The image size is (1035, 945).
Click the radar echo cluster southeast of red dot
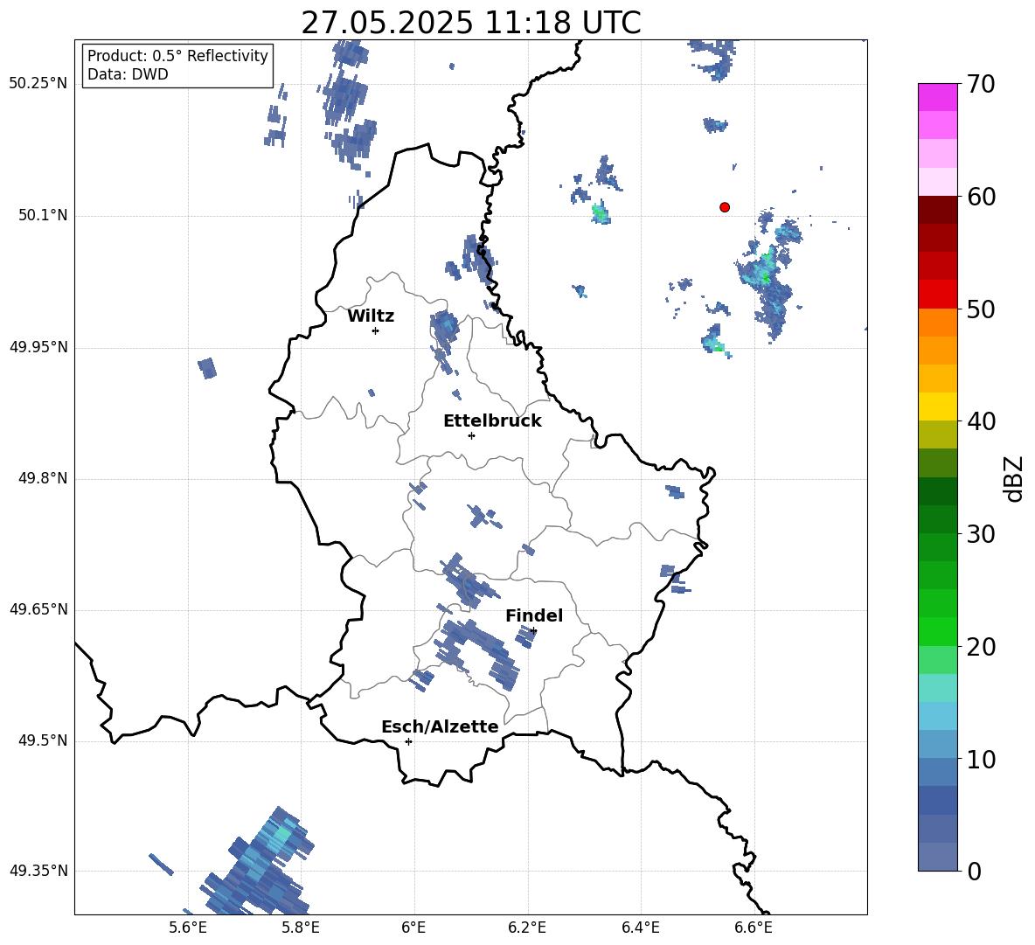(770, 277)
